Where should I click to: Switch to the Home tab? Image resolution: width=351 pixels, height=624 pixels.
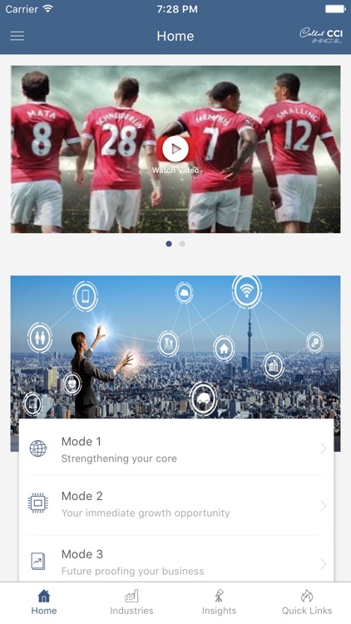[x=44, y=602]
